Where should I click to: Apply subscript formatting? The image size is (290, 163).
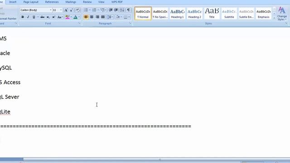48,17
